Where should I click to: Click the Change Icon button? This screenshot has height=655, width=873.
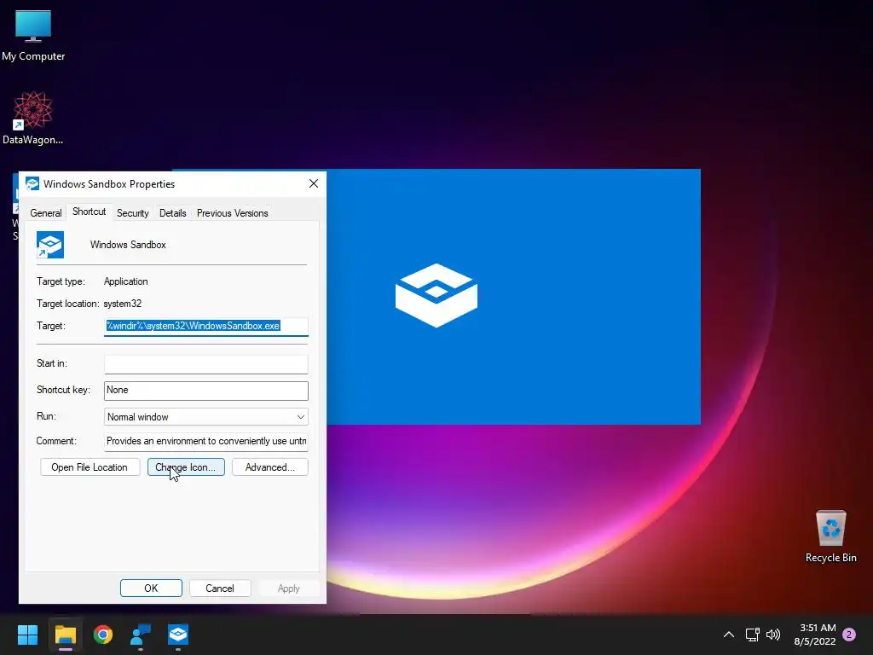186,467
